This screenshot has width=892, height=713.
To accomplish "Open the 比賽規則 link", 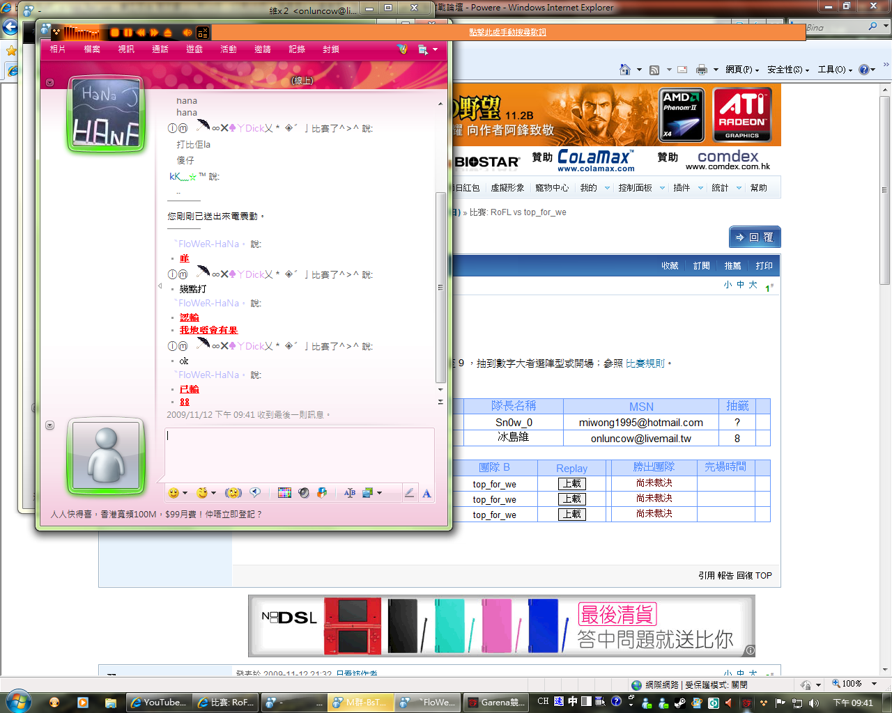I will click(x=645, y=363).
